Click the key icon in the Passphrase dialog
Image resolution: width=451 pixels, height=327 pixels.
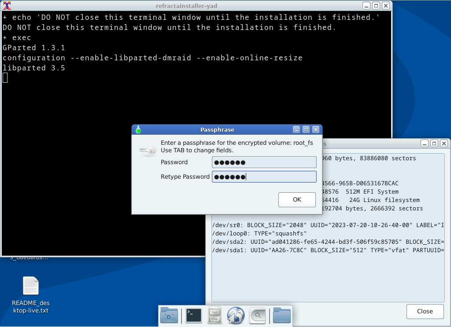pyautogui.click(x=148, y=150)
